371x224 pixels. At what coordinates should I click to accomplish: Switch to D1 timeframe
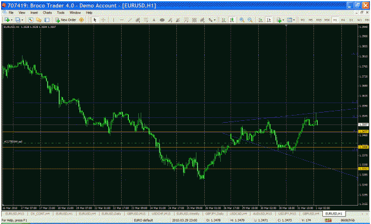[x=351, y=20]
